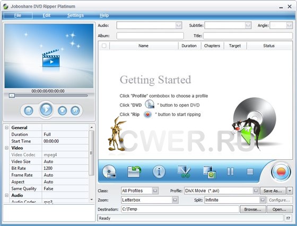This screenshot has height=226, width=297.
Task: Open the Help menu
Action: click(104, 15)
